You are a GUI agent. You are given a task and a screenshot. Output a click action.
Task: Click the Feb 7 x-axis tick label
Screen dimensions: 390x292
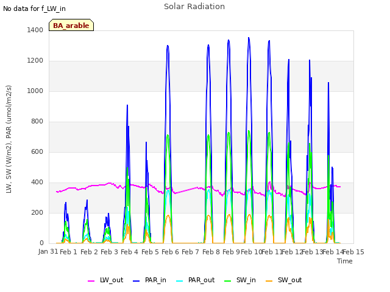point(191,252)
